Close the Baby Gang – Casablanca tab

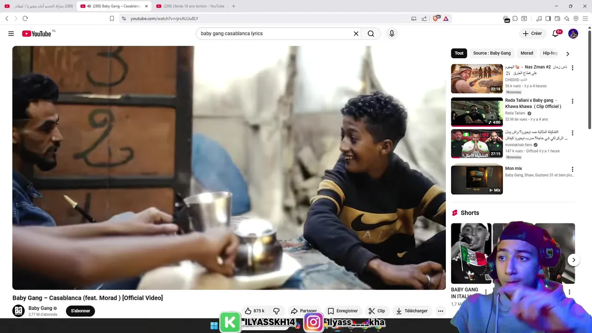click(x=147, y=6)
